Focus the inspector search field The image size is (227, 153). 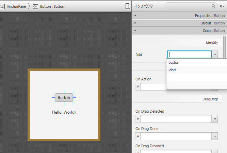191,6
